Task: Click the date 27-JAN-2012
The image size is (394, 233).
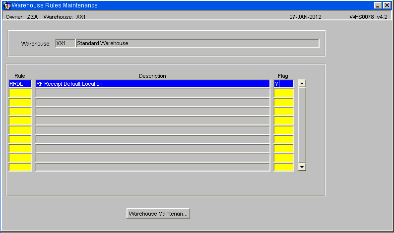Action: pyautogui.click(x=305, y=17)
